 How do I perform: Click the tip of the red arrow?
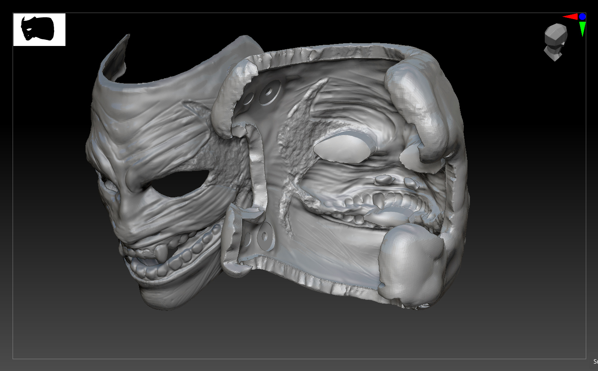coord(563,17)
